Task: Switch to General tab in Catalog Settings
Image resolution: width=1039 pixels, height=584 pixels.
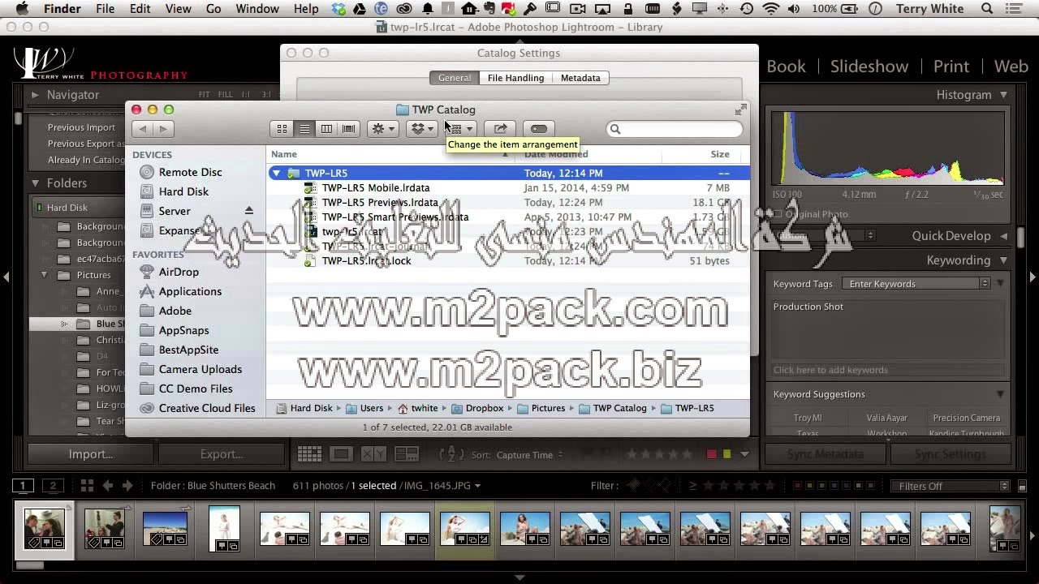Action: (x=454, y=78)
